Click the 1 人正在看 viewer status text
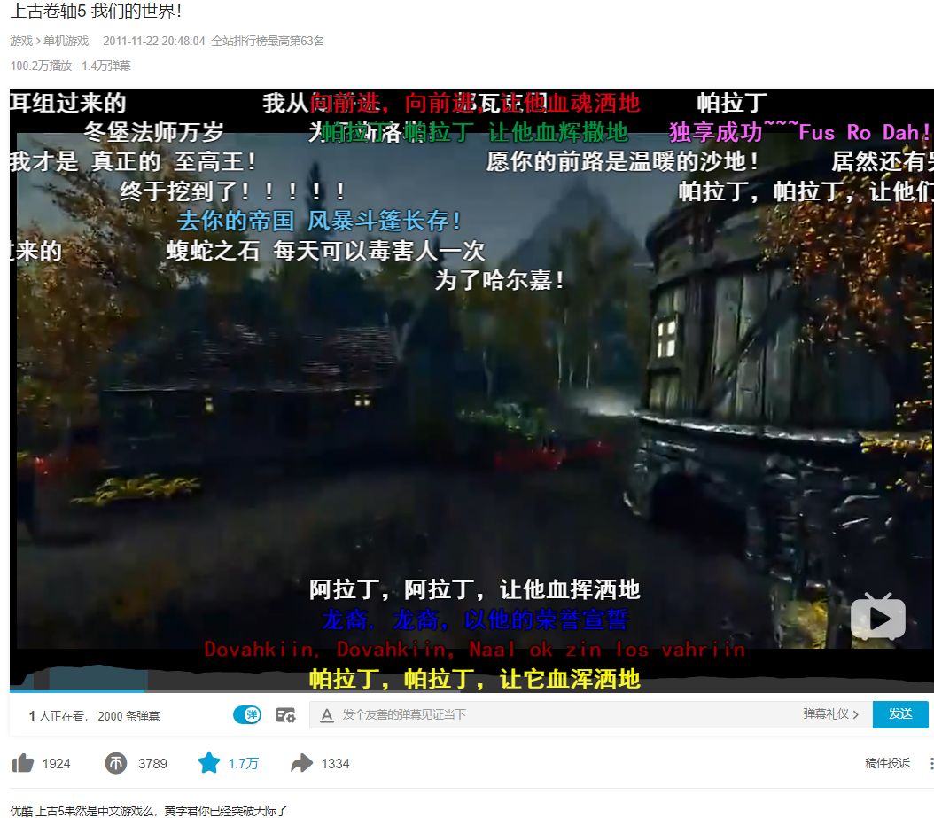 [58, 715]
